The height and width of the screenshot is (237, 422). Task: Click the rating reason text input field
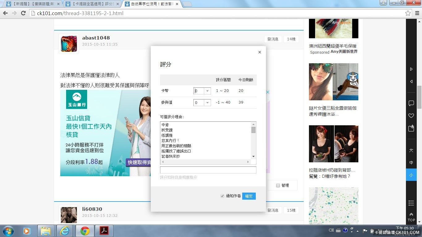click(x=208, y=170)
